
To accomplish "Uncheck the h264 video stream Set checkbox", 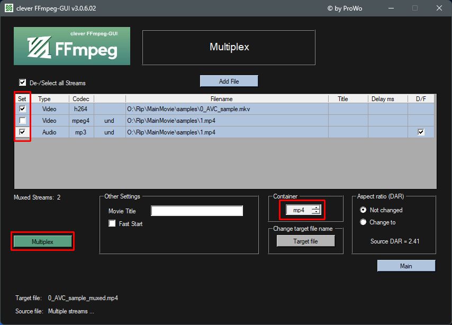I will pyautogui.click(x=22, y=109).
